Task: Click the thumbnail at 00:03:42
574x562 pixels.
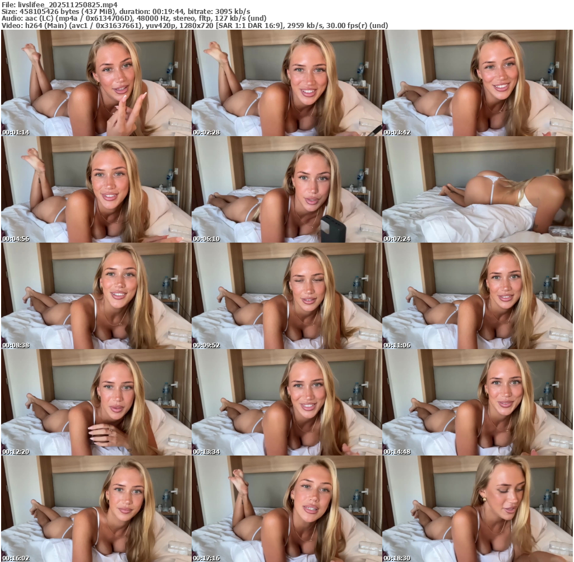Action: pos(478,83)
